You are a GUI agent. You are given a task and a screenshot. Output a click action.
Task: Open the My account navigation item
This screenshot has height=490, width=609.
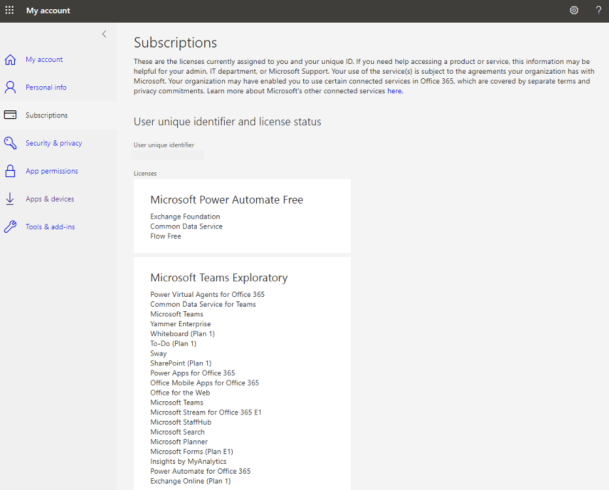pos(44,59)
